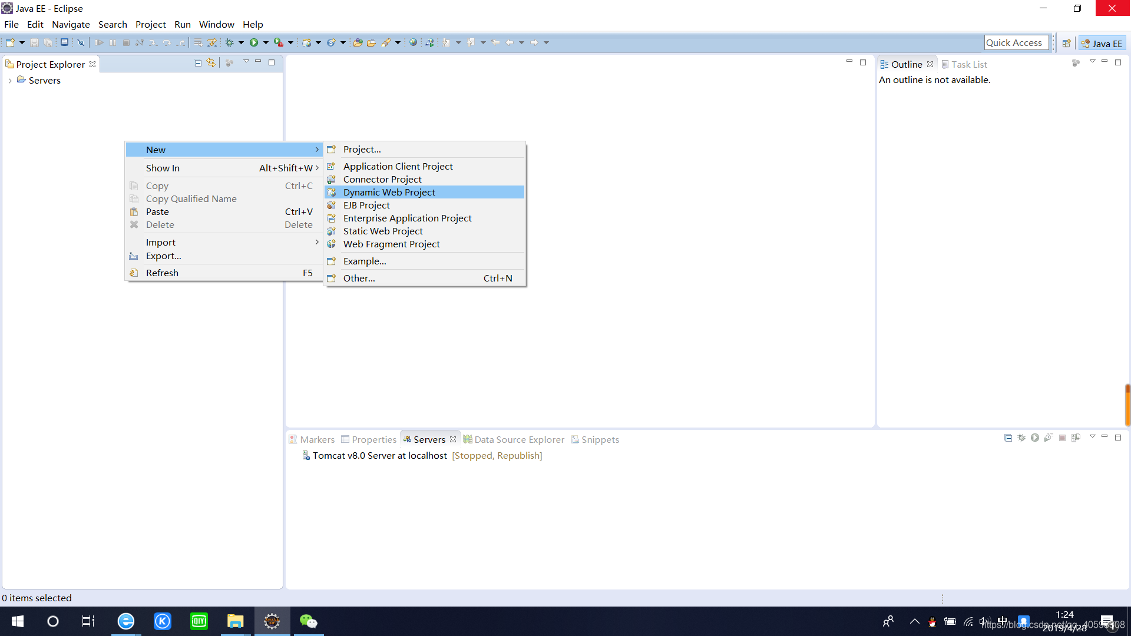Image resolution: width=1131 pixels, height=636 pixels.
Task: Open the New wizard dropdown arrow in toolbar
Action: [22, 42]
